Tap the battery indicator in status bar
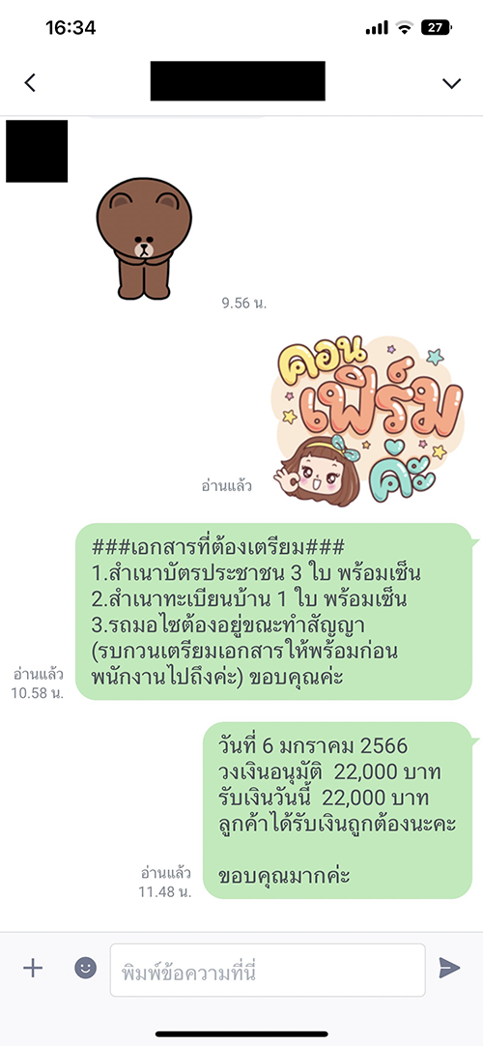 pyautogui.click(x=437, y=27)
